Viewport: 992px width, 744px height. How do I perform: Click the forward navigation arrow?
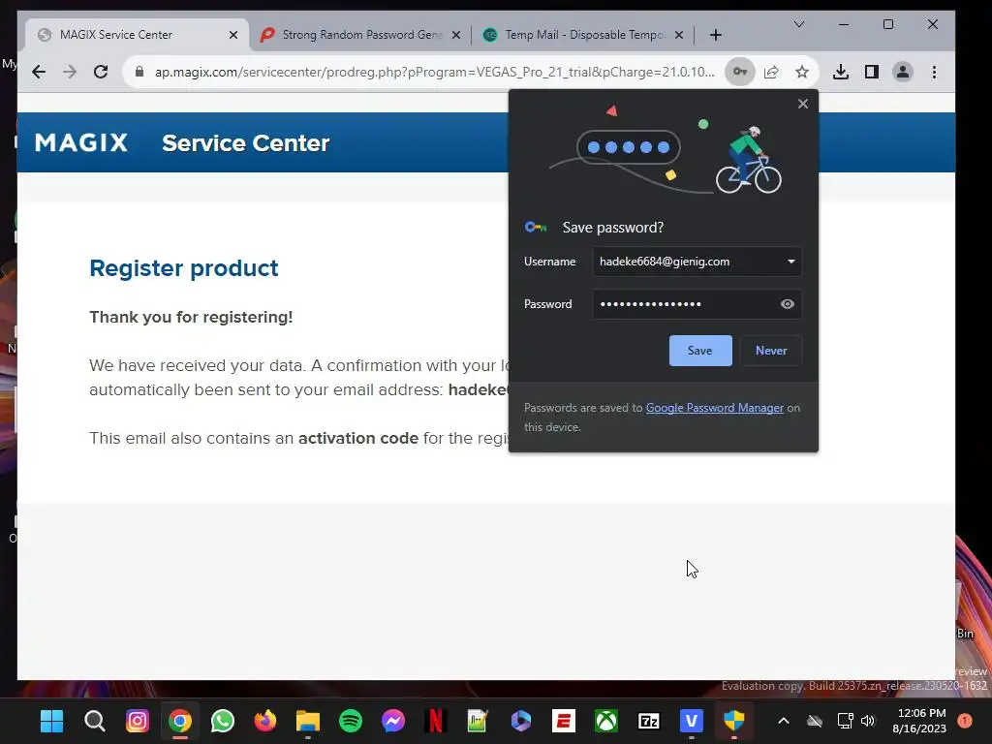(x=70, y=72)
